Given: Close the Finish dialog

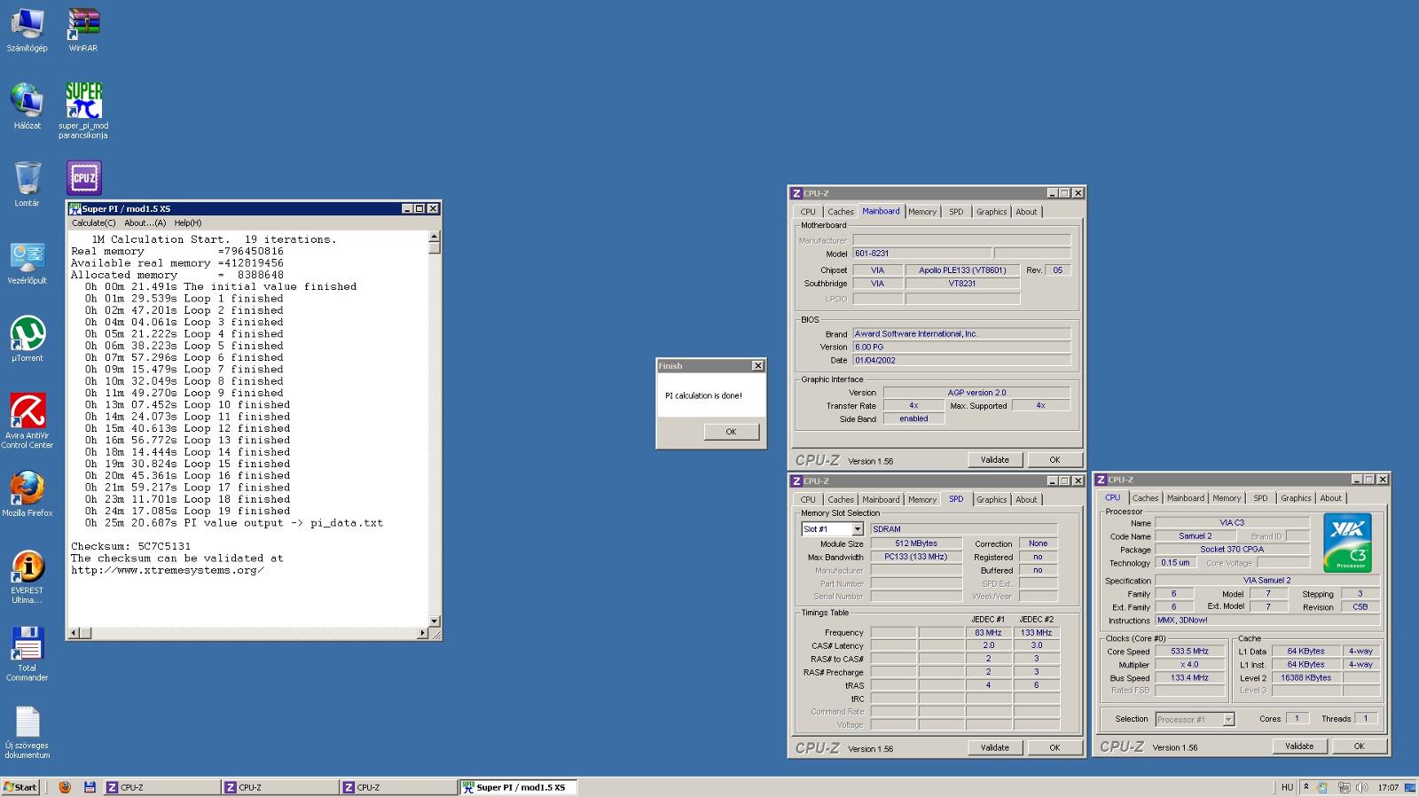Looking at the screenshot, I should coord(757,366).
